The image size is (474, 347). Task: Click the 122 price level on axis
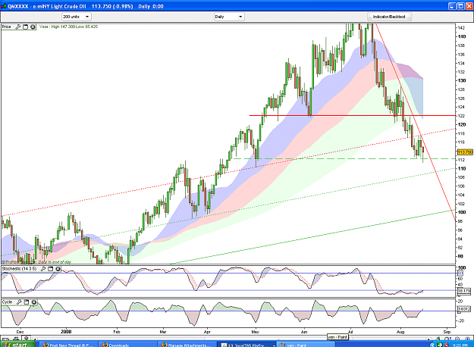coord(461,116)
